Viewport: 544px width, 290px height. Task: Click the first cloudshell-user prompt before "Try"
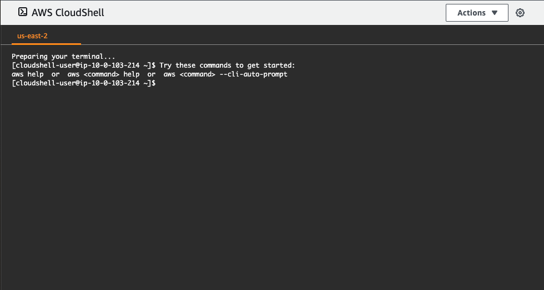coord(84,65)
